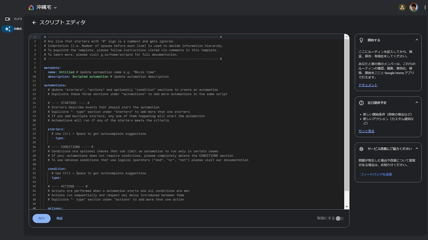Click the alert icon beside 近日提供予定
The height and width of the screenshot is (240, 428).
click(x=361, y=103)
